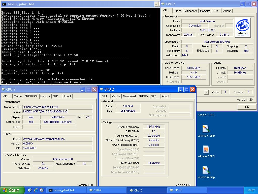This screenshot has width=258, height=194.
Task: Switch to Mainboard tab in the SDRAM timings window
Action: pyautogui.click(x=129, y=96)
